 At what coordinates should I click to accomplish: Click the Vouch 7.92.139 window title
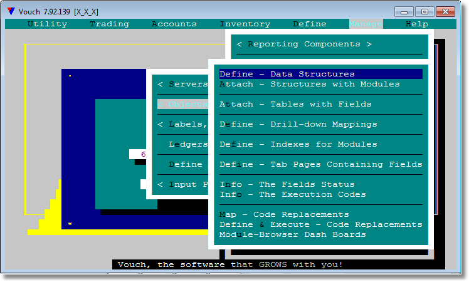58,12
